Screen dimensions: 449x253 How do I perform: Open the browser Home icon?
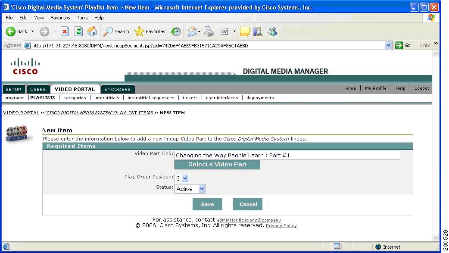[91, 31]
